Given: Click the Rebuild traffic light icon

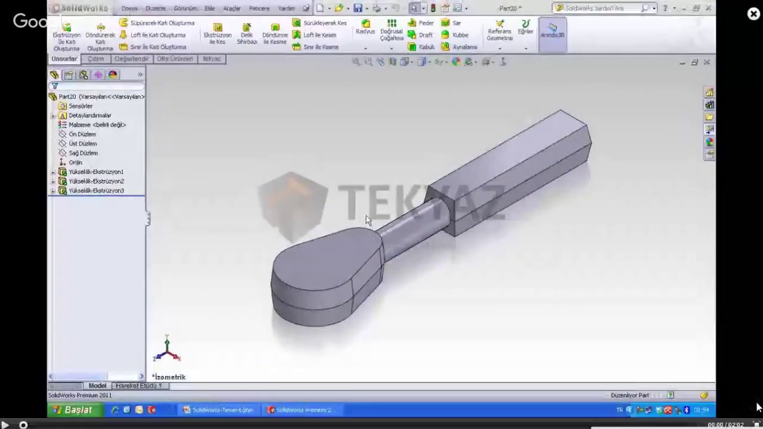Looking at the screenshot, I should click(433, 8).
